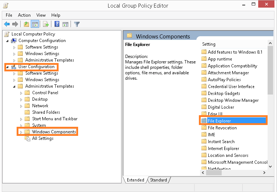277x192 pixels.
Task: Select Windows Settings under User Configuration
Action: point(42,80)
